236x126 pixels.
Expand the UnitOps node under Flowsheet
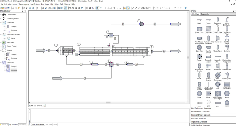click(x=4, y=27)
